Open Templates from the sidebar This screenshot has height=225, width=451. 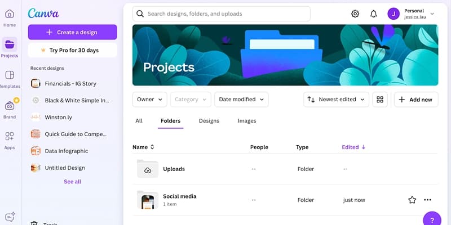[x=10, y=79]
